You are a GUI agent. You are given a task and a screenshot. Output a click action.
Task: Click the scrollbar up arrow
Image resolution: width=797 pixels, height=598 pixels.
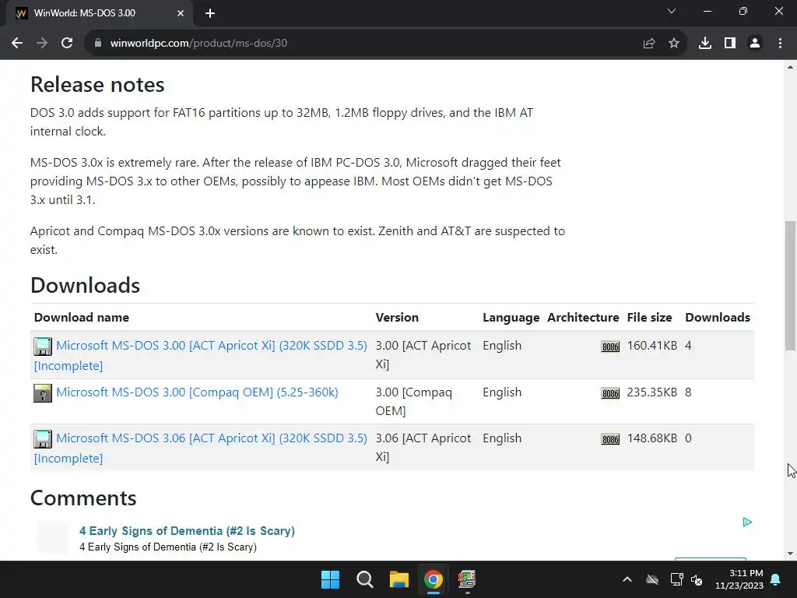click(x=790, y=67)
